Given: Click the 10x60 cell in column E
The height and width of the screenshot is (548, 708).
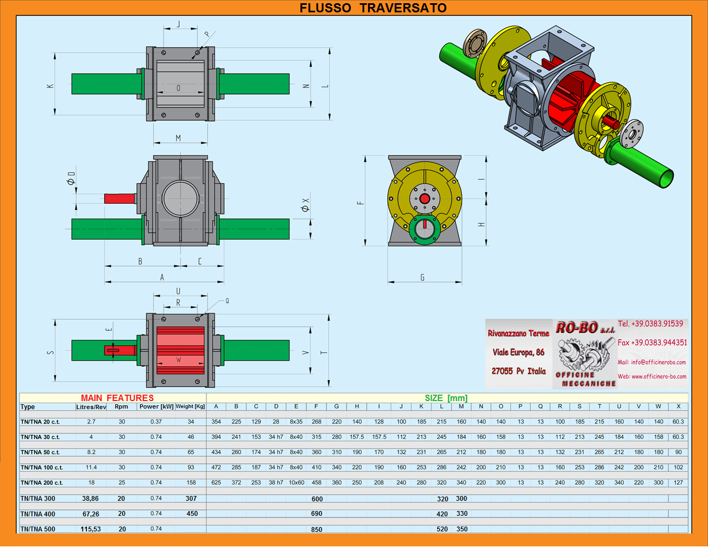Looking at the screenshot, I should tap(297, 483).
